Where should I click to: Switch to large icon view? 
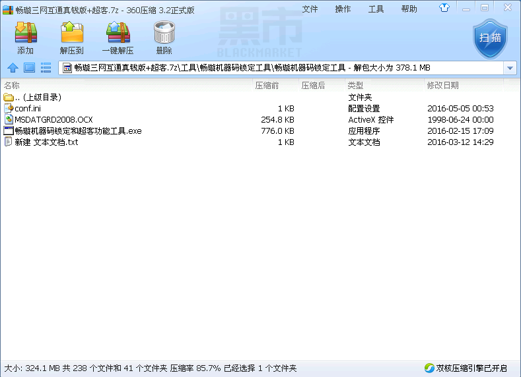click(29, 68)
